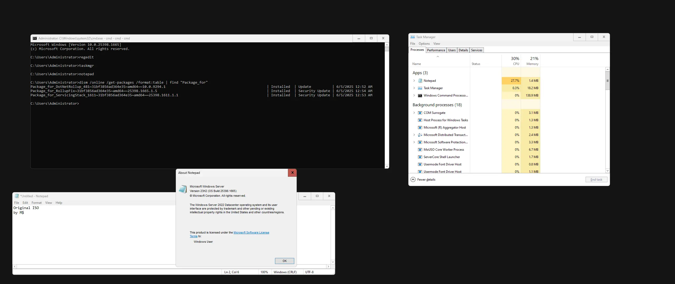The height and width of the screenshot is (284, 675).
Task: Open the Format menu in Notepad
Action: click(x=36, y=203)
